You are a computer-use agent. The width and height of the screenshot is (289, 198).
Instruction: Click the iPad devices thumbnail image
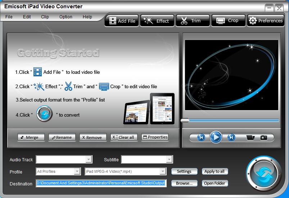click(149, 109)
